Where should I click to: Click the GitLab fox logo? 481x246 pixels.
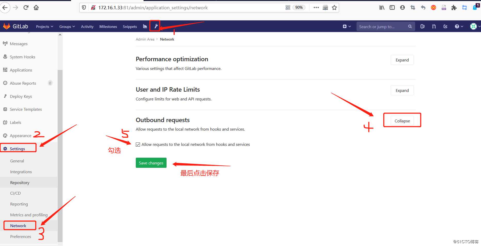click(6, 26)
